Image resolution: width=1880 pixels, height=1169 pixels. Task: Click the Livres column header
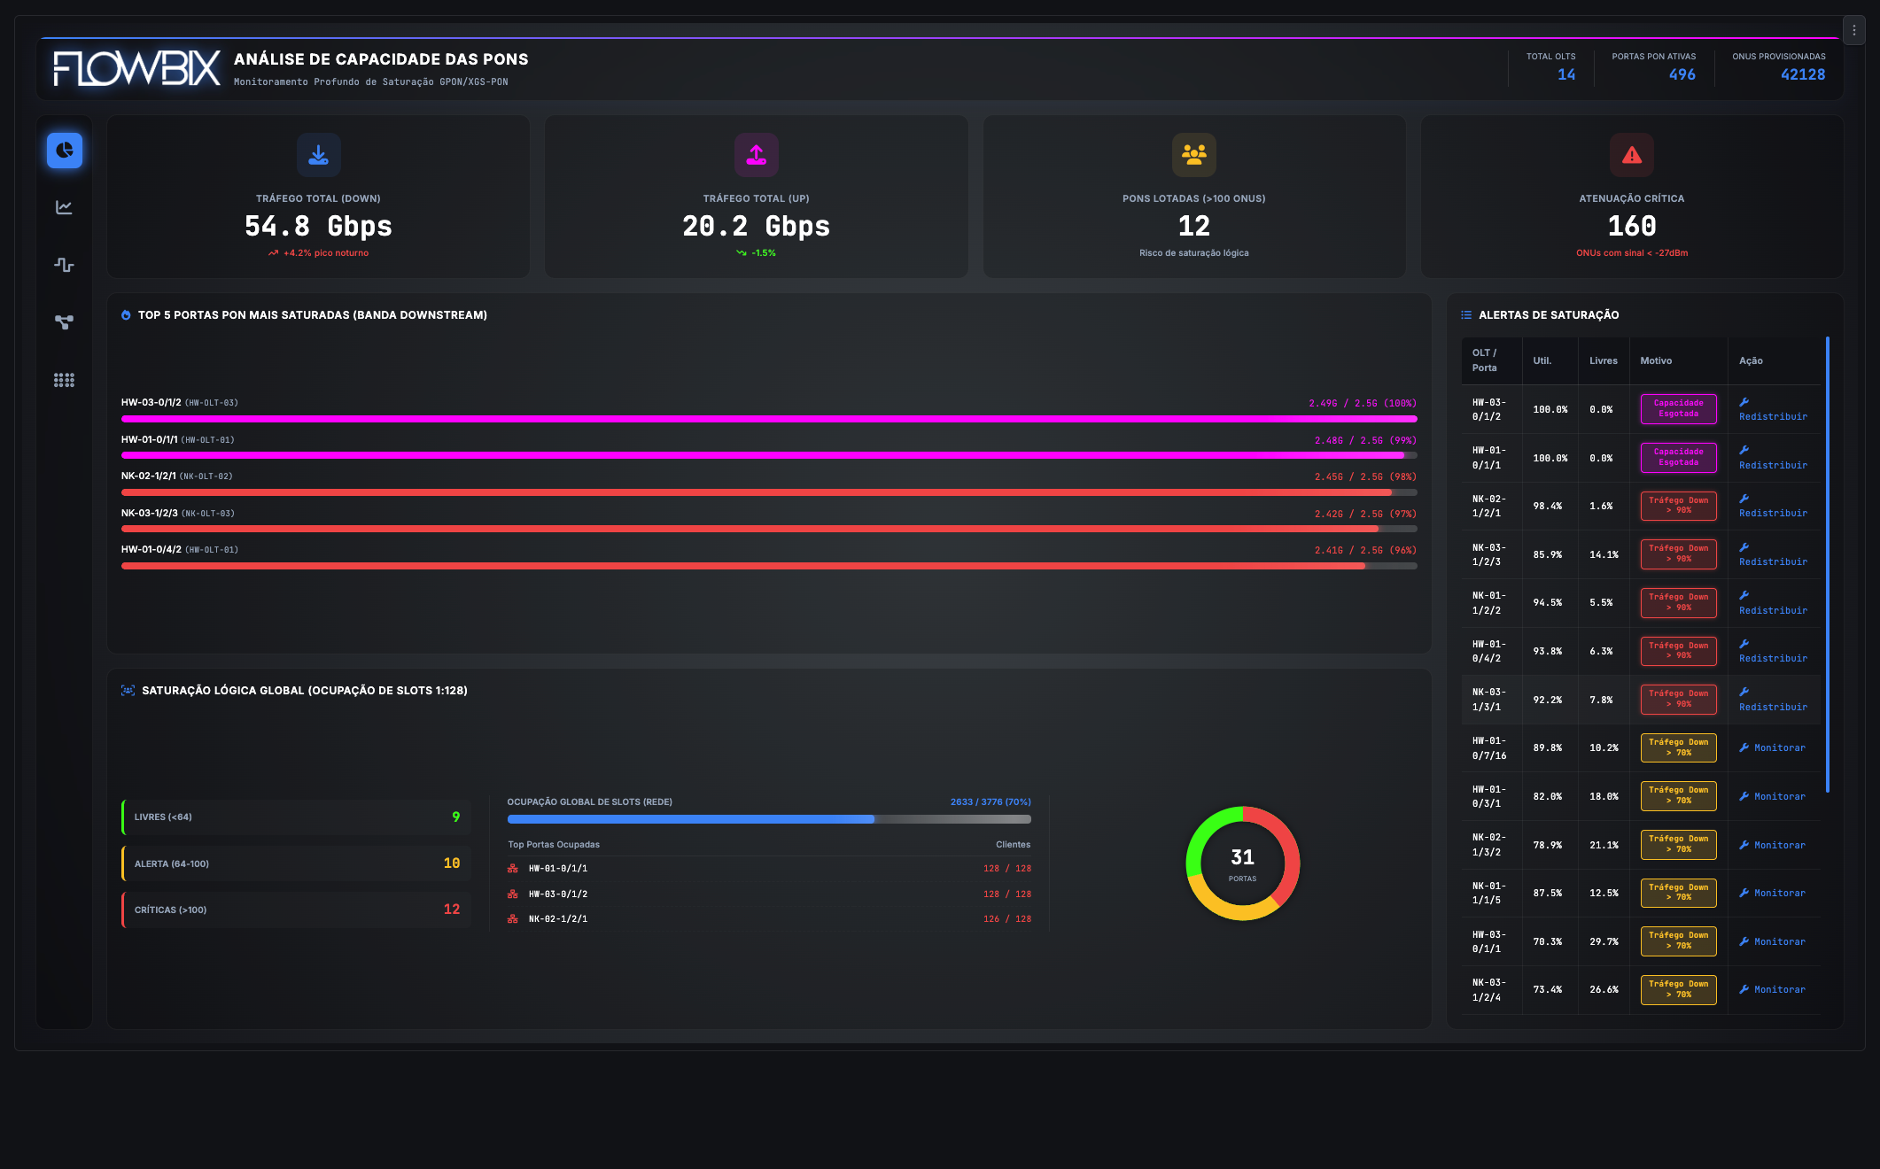point(1604,360)
